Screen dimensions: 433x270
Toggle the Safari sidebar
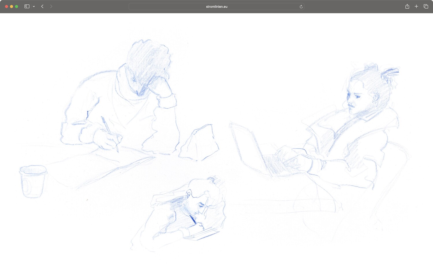click(x=27, y=6)
